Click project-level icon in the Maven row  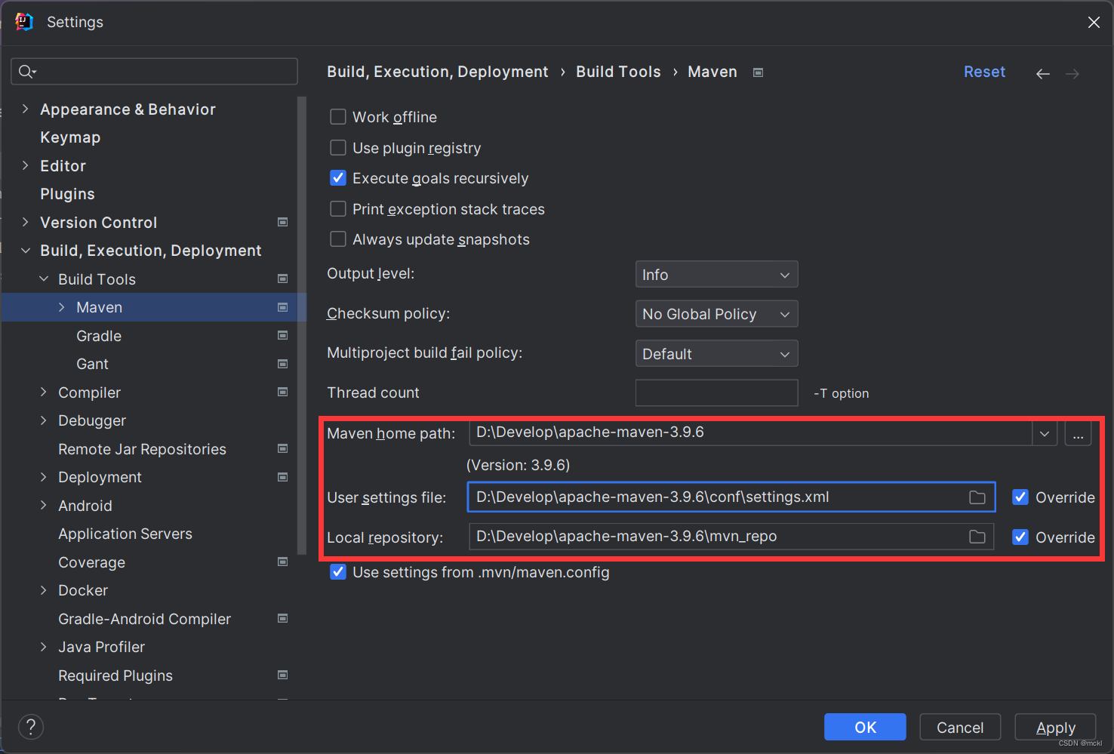point(283,307)
